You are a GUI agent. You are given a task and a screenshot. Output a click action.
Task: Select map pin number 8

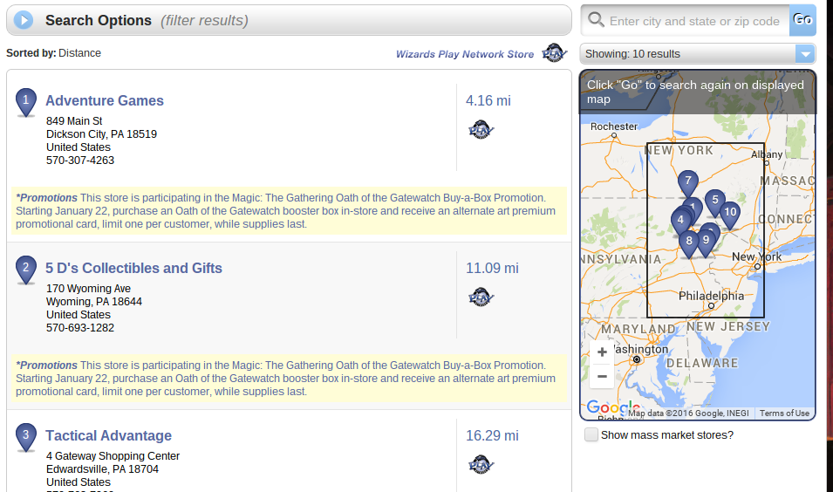[x=689, y=243]
